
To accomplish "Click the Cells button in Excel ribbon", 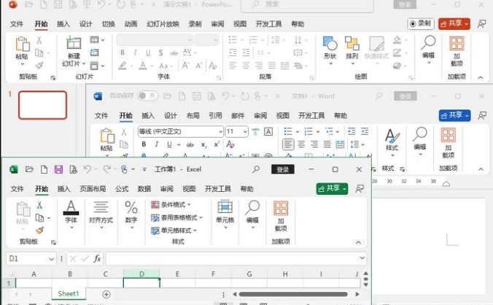I will pos(225,214).
